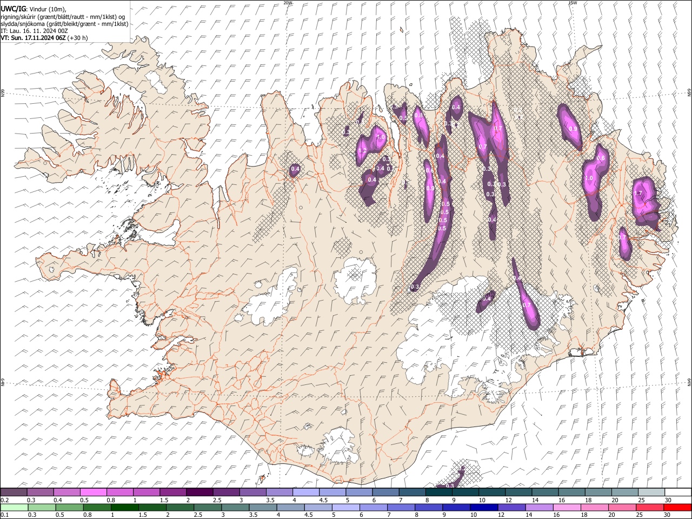The image size is (692, 519).
Task: Click the '0.6' precipitation value in the east
Action: [600, 158]
